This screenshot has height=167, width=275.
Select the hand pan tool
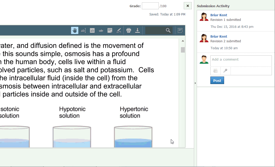[x=75, y=30]
